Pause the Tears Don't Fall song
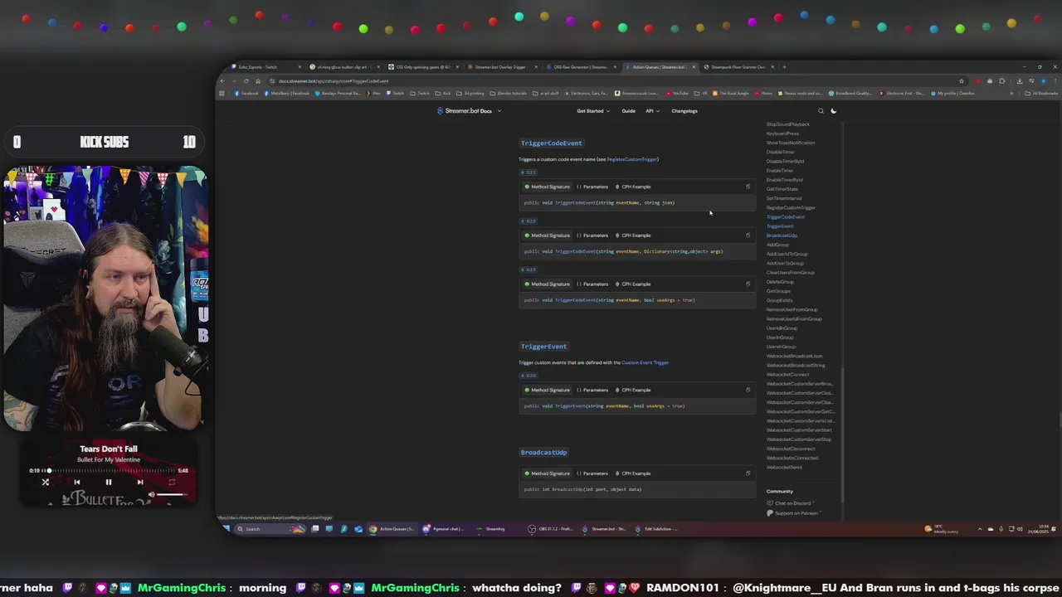This screenshot has height=597, width=1062. (x=108, y=482)
